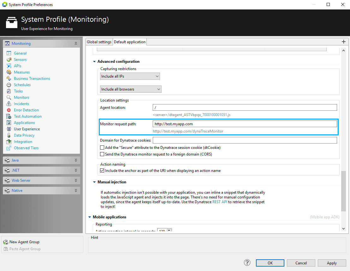Click the scrollbar up arrow
The image size is (350, 271).
(x=343, y=50)
